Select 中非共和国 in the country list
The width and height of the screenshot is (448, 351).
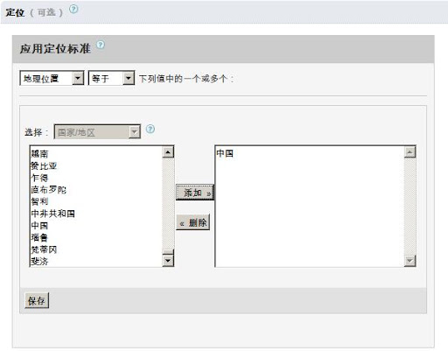click(x=96, y=214)
